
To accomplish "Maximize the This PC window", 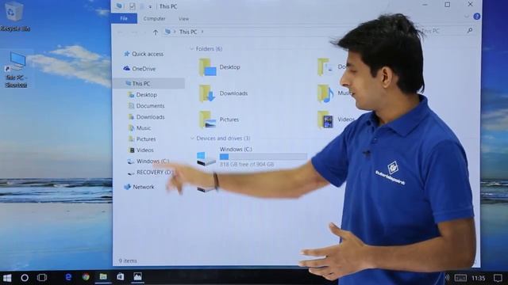I will (x=448, y=5).
